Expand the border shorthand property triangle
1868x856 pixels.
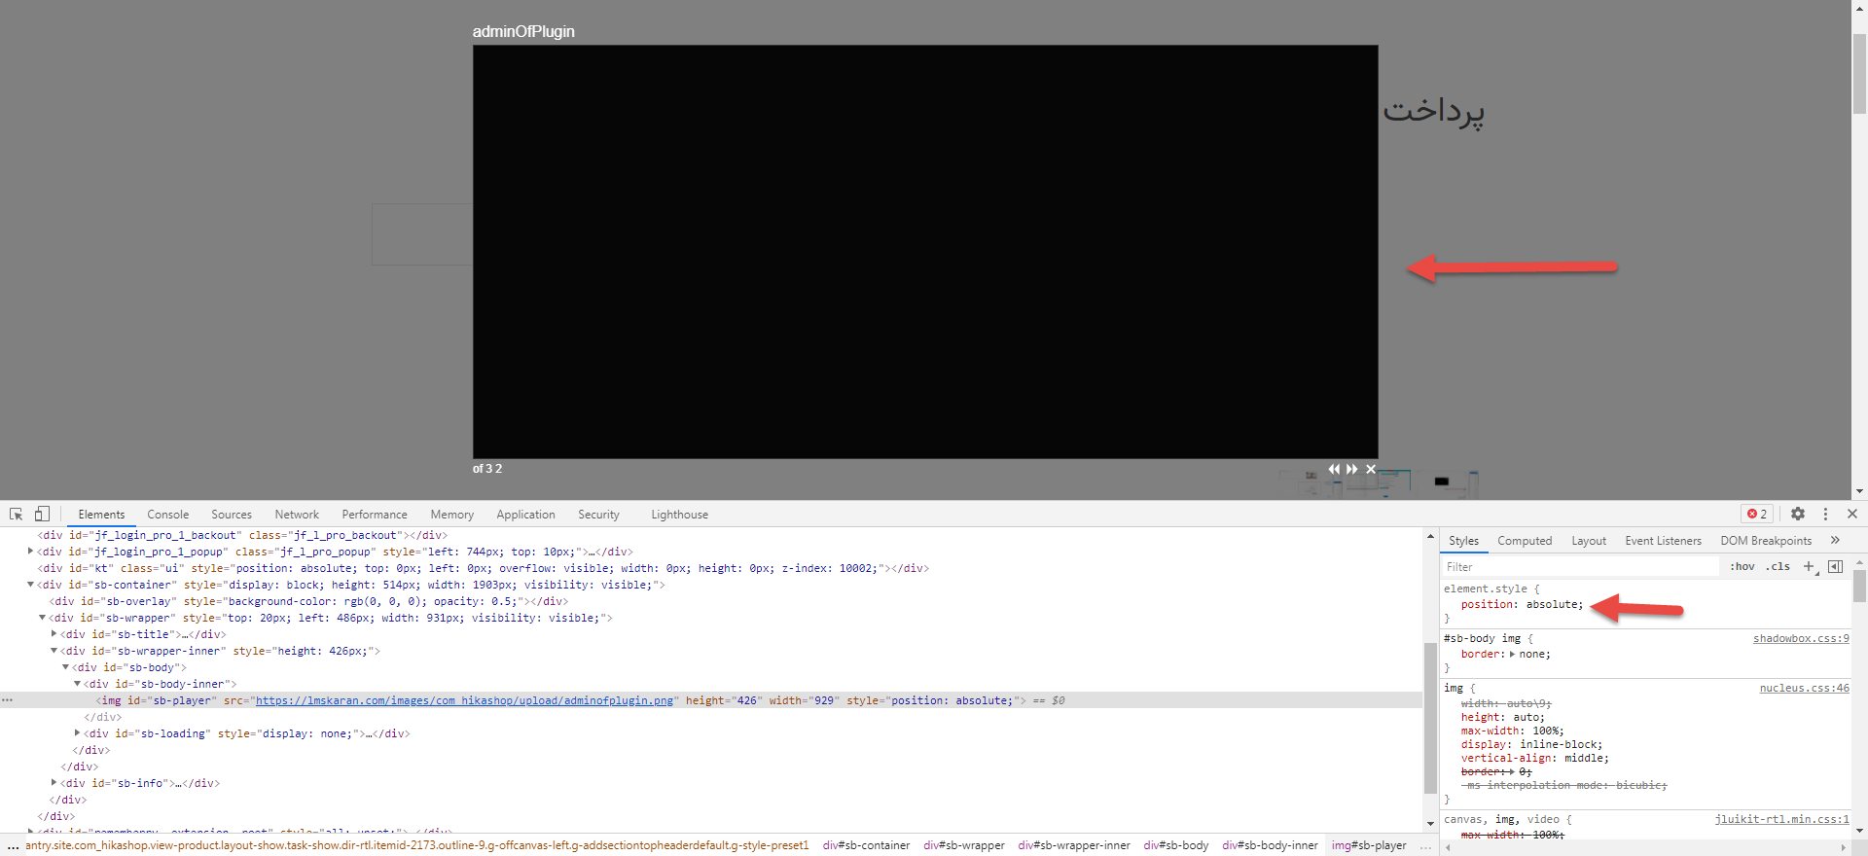1512,655
